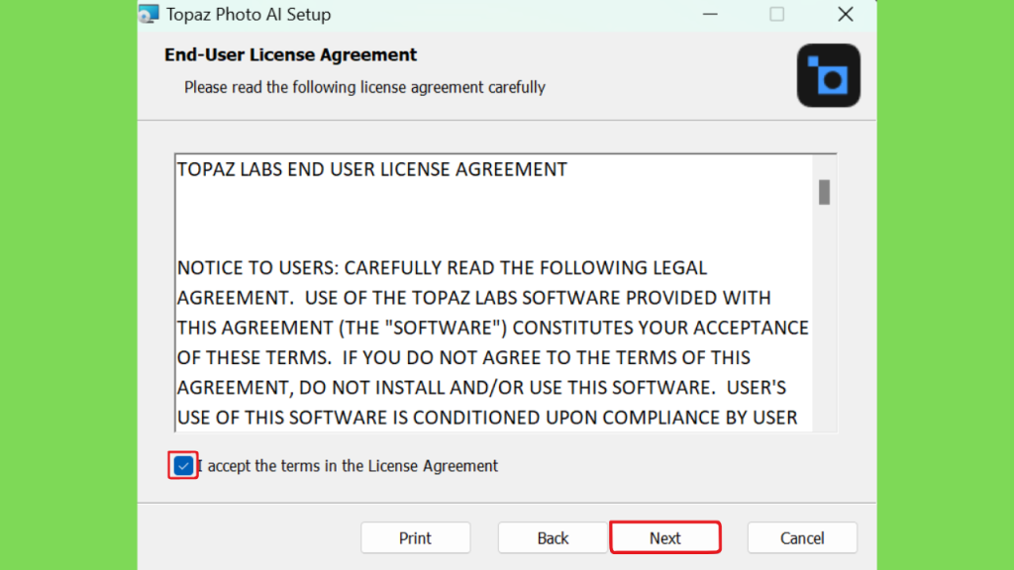The height and width of the screenshot is (570, 1014).
Task: Click 'Please read the following license agreement' subtitle
Action: (x=364, y=87)
